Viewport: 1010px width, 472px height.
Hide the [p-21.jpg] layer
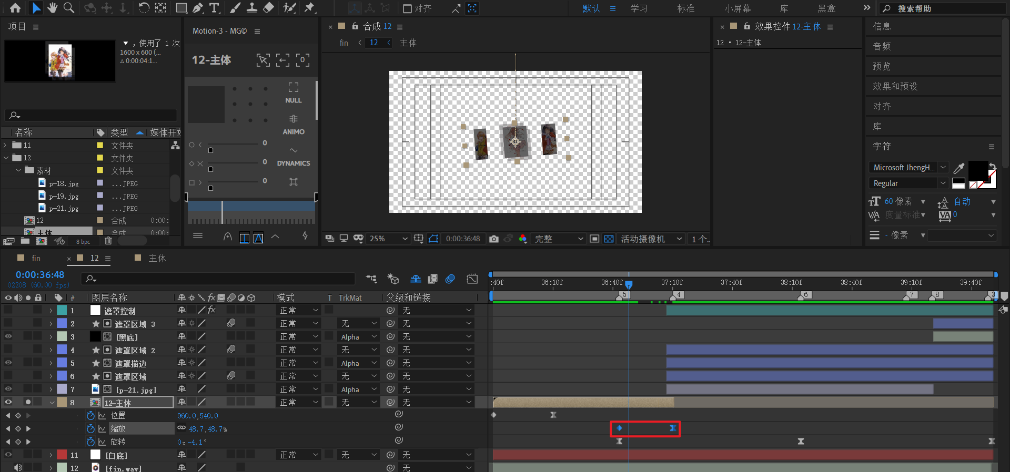(x=8, y=389)
